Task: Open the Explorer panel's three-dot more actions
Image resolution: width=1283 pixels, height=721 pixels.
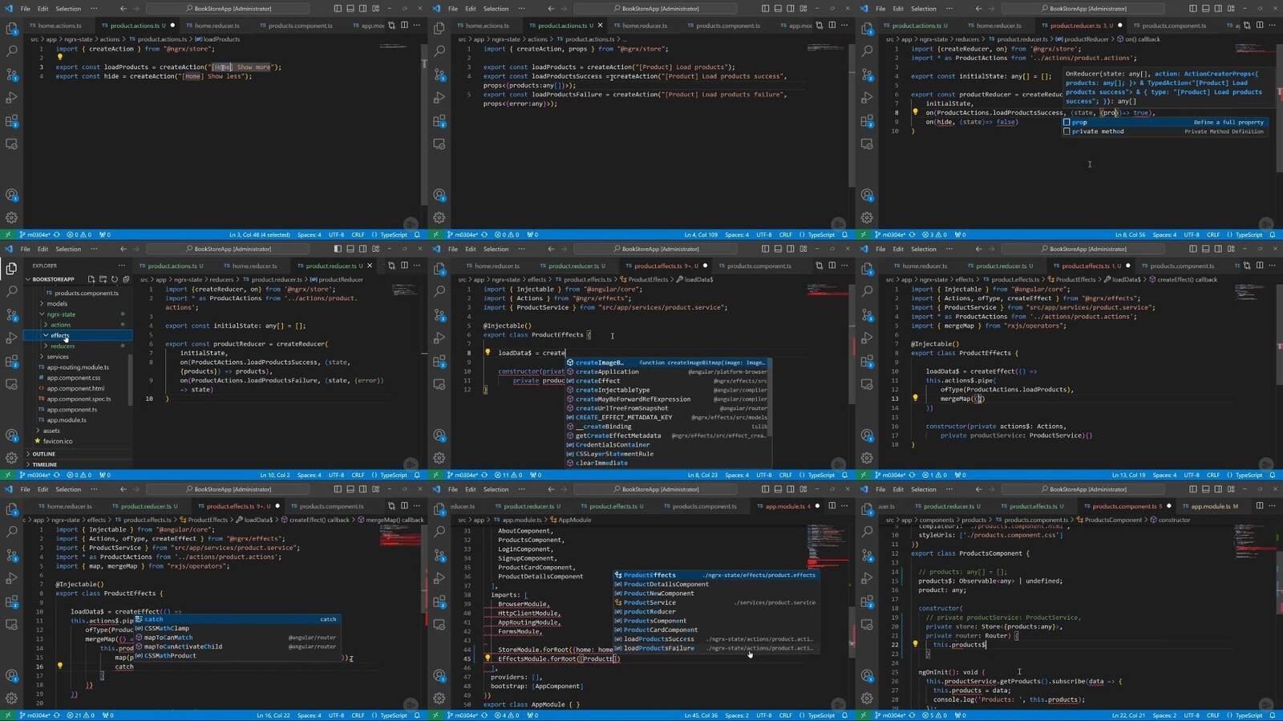Action: click(x=122, y=265)
